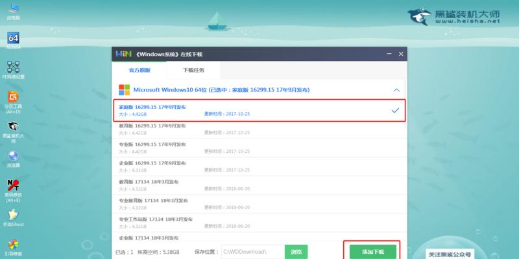
Task: Click the 所需空间：5.38GB text
Action: (x=159, y=252)
